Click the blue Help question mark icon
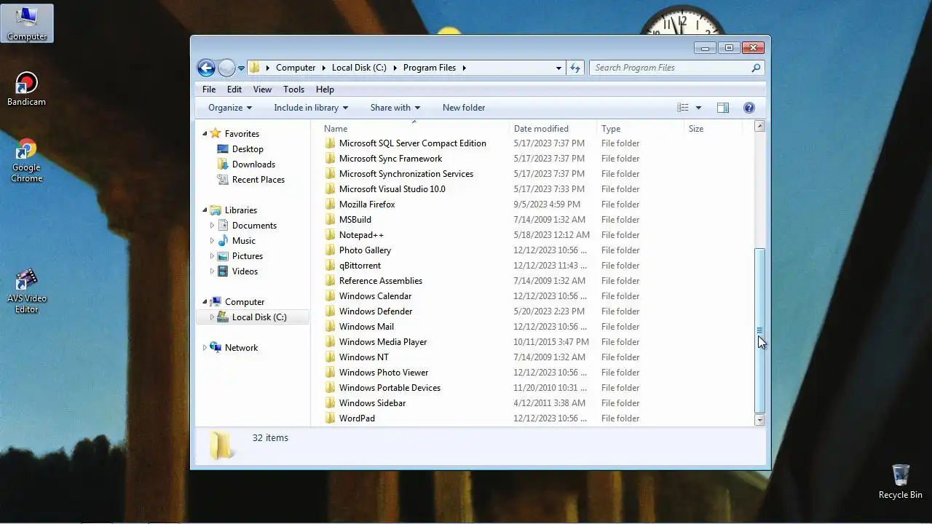 tap(749, 108)
